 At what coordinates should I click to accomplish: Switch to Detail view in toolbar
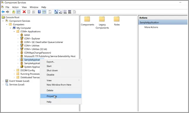(70, 12)
